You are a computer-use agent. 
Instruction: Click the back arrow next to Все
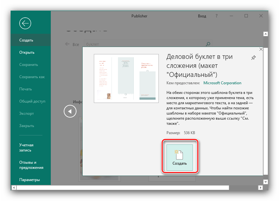click(x=67, y=44)
